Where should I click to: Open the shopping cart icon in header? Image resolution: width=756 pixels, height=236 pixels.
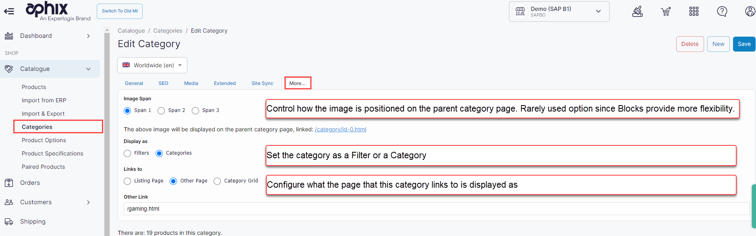click(666, 12)
